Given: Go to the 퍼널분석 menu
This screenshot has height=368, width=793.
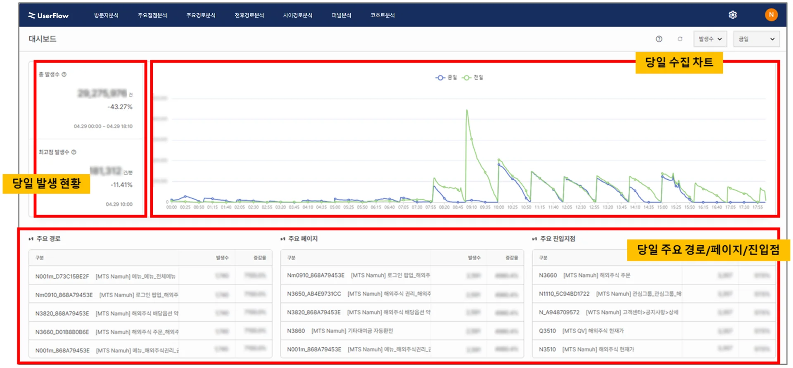Looking at the screenshot, I should (341, 15).
